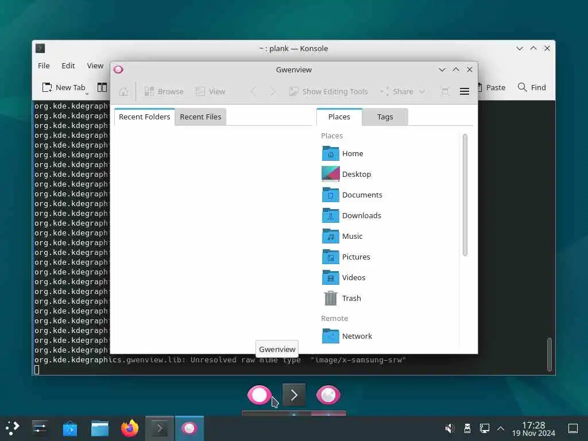Open the Network remote place
The height and width of the screenshot is (441, 588).
tap(347, 336)
